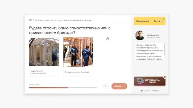Click the small icon at the discount banner corner

[x=163, y=19]
